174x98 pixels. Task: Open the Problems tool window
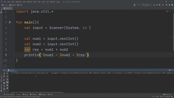pos(33,94)
